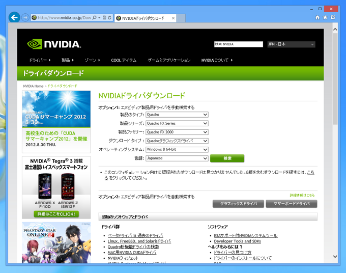Click the browser Back arrow button
Screen dimensions: 346x273
(14, 17)
